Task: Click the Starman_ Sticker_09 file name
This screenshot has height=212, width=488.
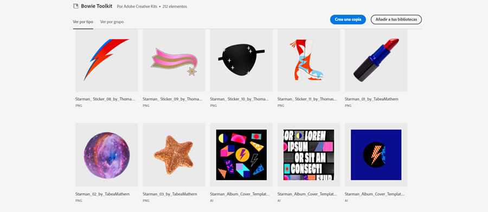Action: [172, 99]
